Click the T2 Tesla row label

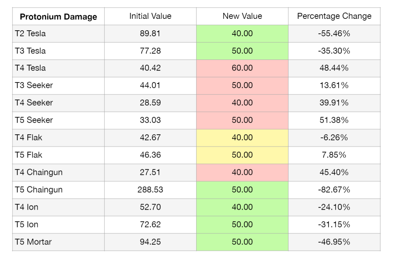pos(30,34)
